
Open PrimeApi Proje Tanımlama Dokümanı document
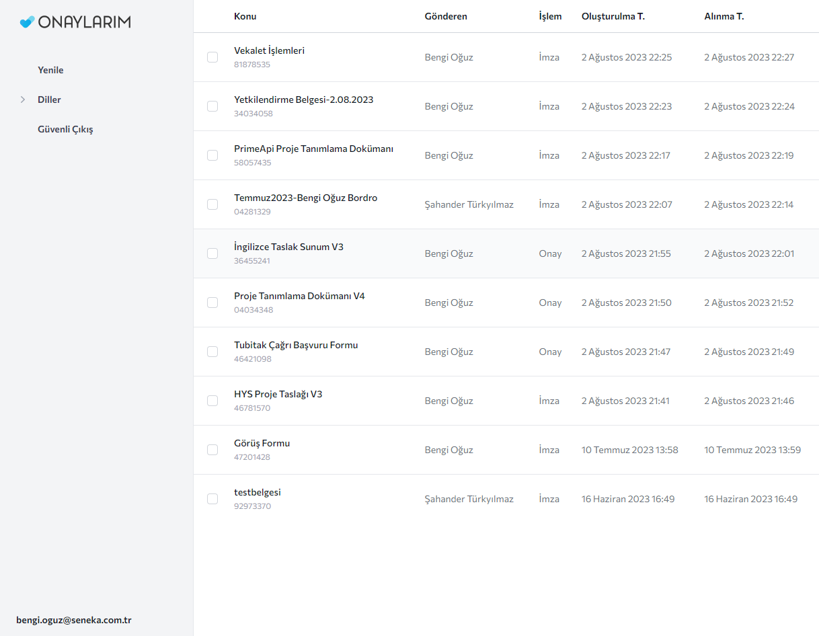coord(313,149)
